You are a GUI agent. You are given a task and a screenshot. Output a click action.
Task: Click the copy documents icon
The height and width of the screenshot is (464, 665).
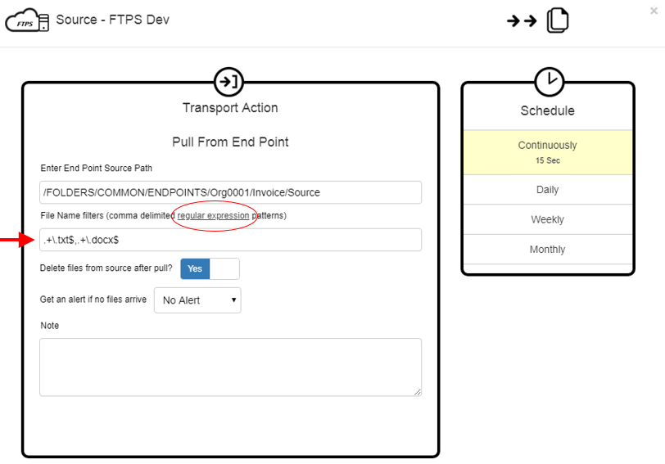(x=558, y=20)
